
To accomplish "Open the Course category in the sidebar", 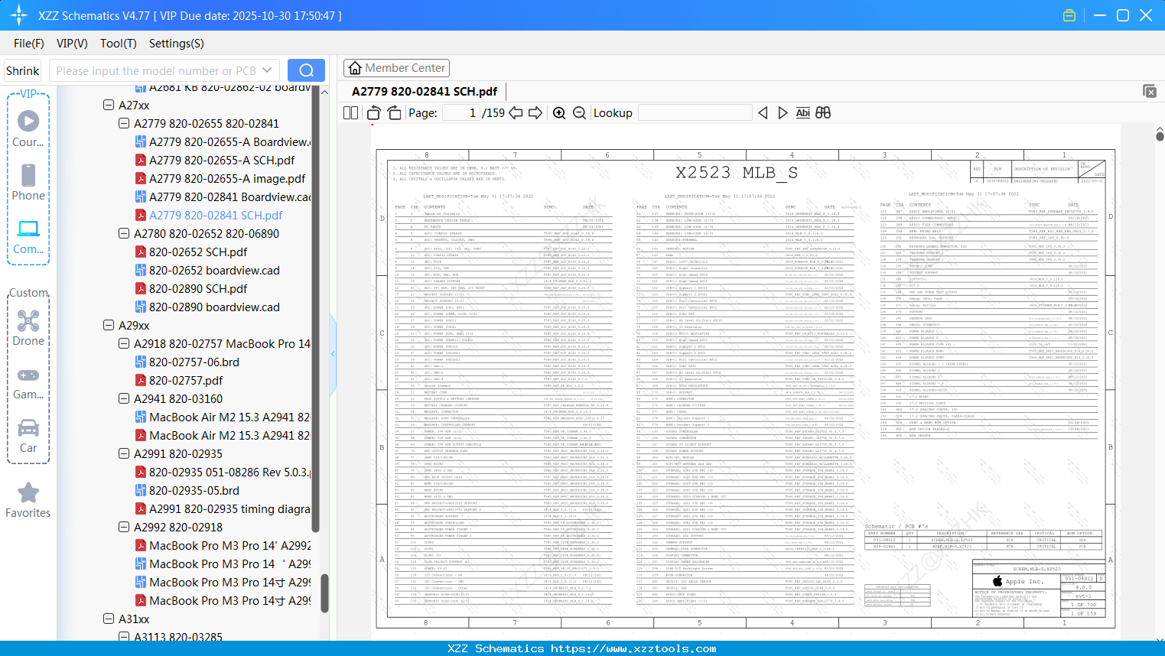I will [28, 128].
